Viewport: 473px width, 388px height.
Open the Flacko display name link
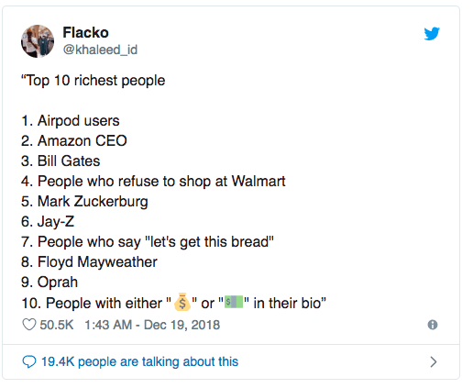click(x=85, y=32)
